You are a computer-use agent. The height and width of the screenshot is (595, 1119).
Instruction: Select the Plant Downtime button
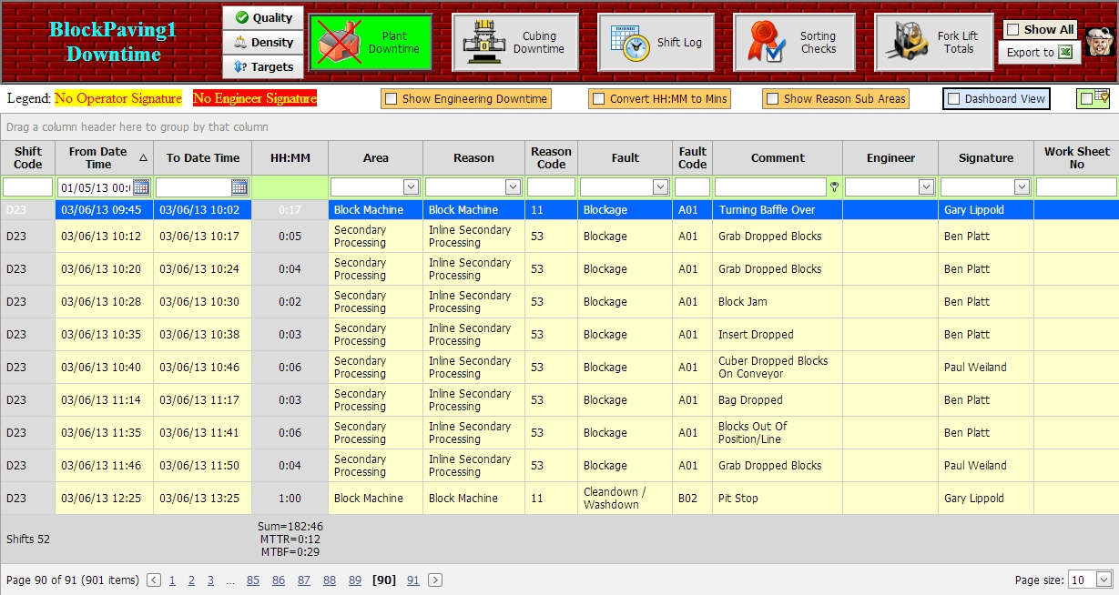point(370,43)
